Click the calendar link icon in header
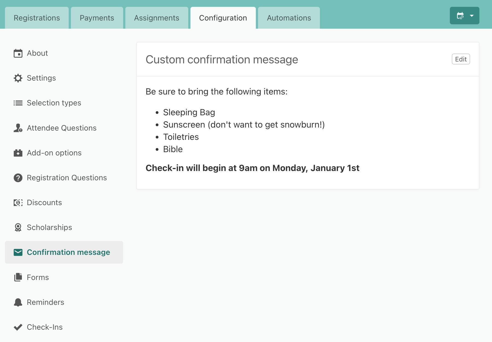The width and height of the screenshot is (492, 342). pos(460,16)
